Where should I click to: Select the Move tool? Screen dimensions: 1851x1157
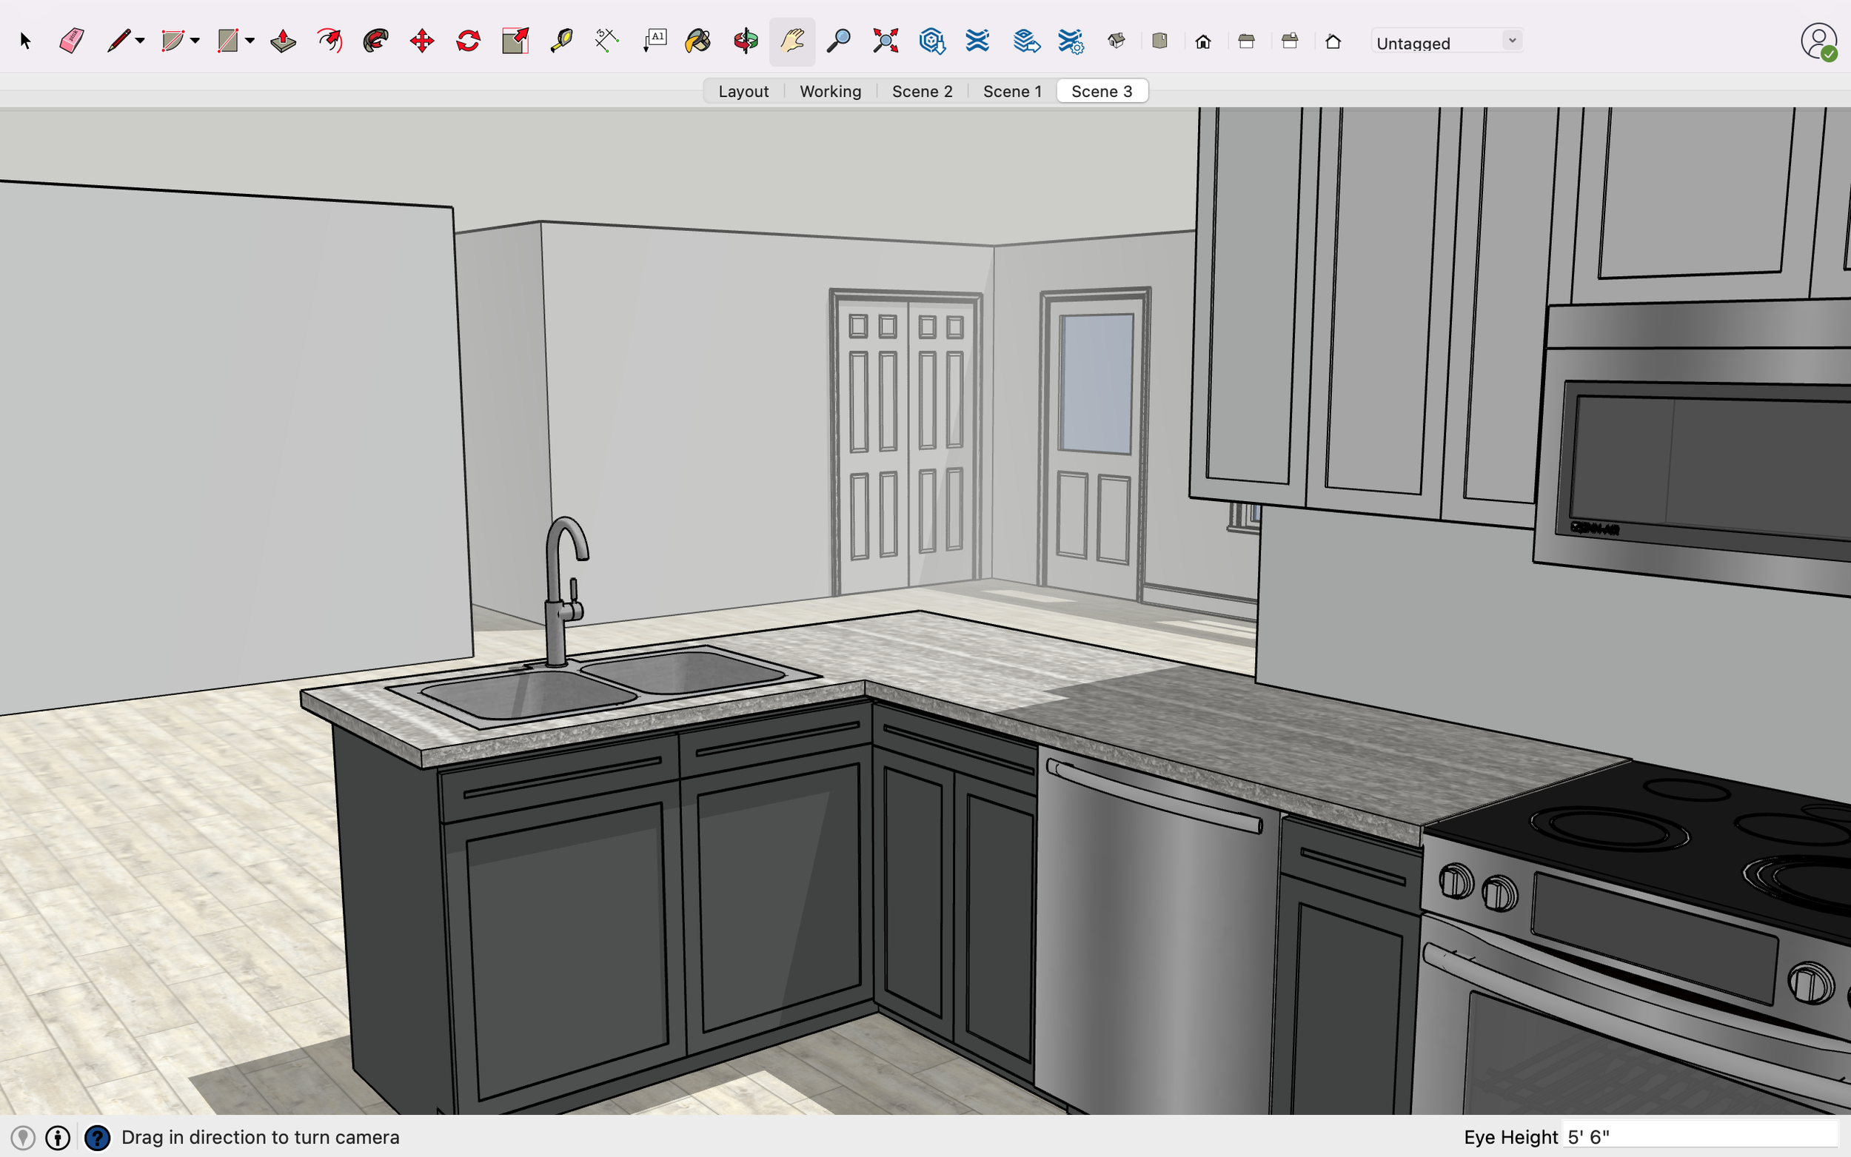point(421,41)
